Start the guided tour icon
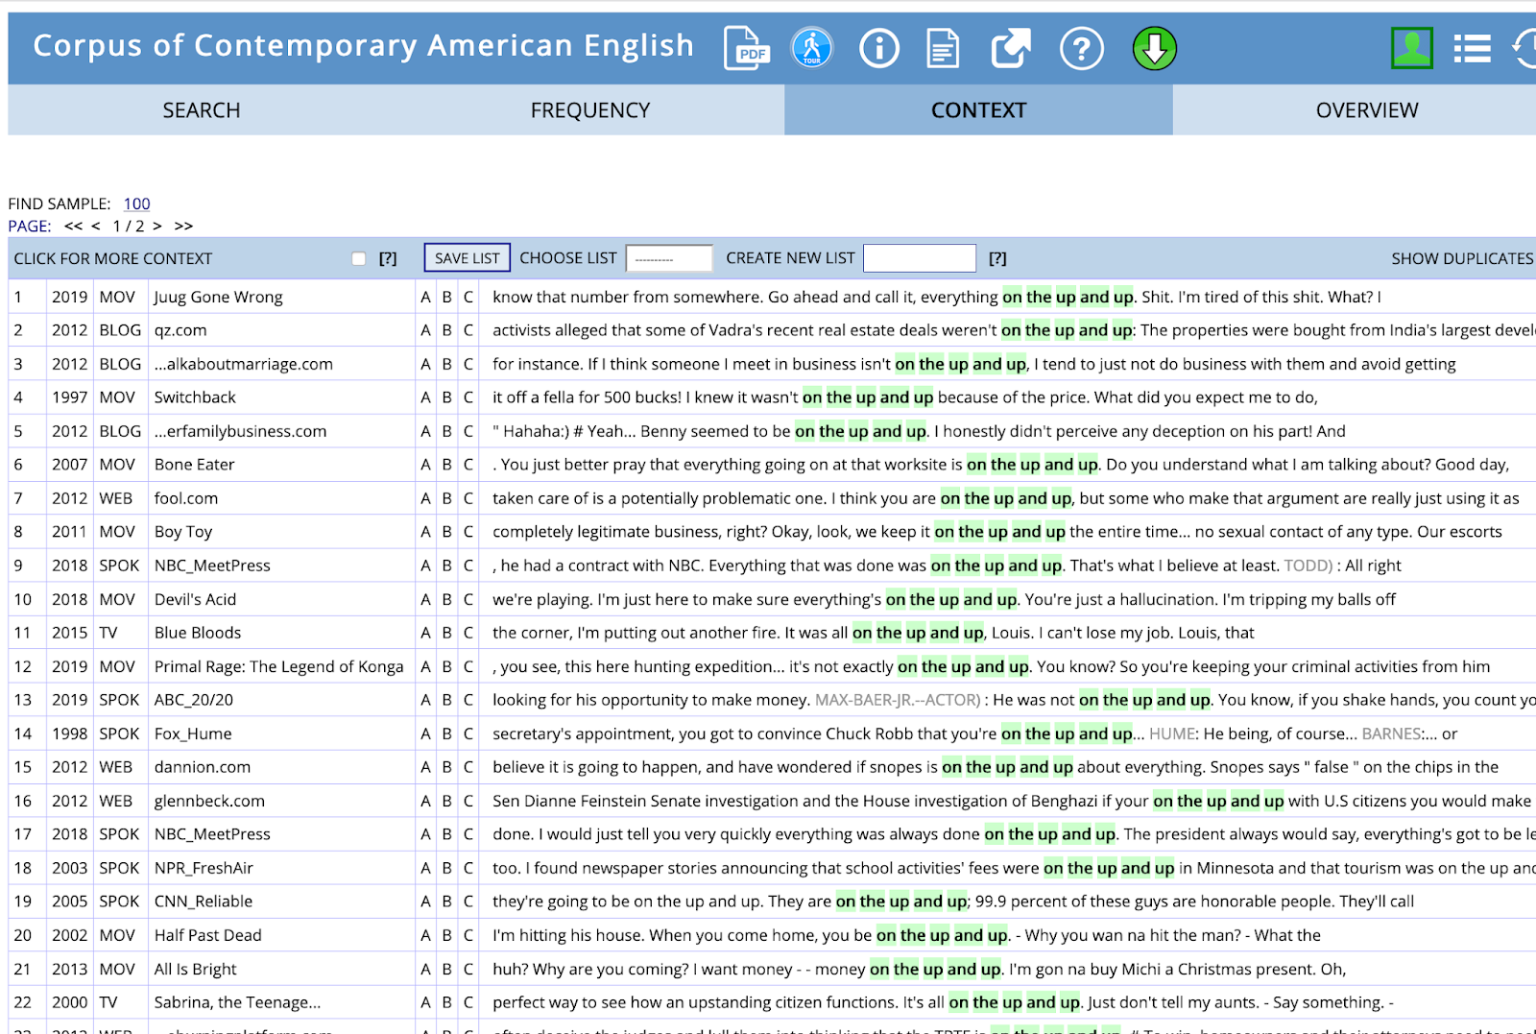 812,47
